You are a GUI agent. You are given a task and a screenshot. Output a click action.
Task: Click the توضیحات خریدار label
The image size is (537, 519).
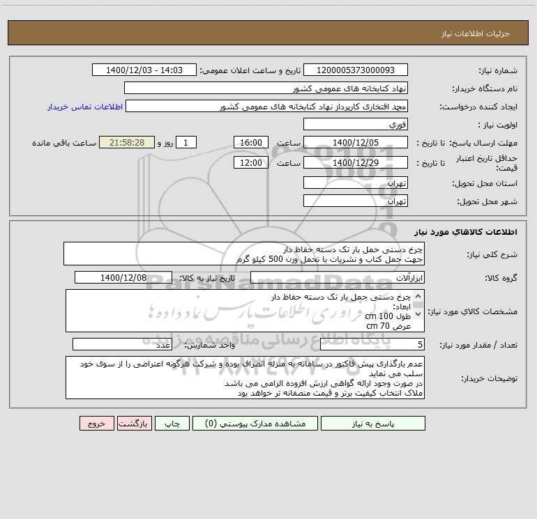[489, 378]
